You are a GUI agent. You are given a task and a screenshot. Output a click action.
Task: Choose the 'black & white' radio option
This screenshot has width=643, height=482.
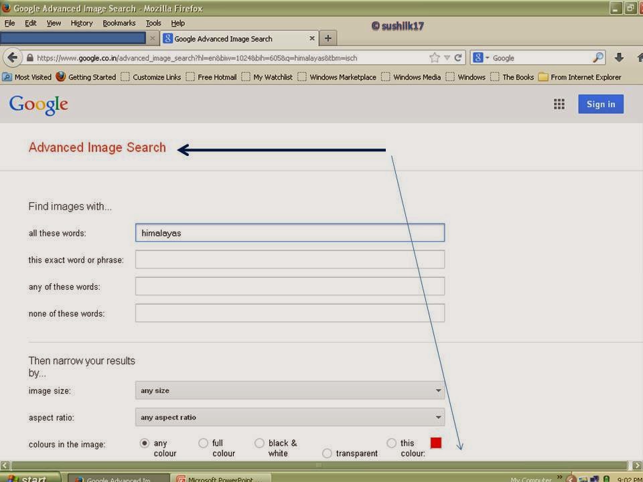tap(259, 443)
